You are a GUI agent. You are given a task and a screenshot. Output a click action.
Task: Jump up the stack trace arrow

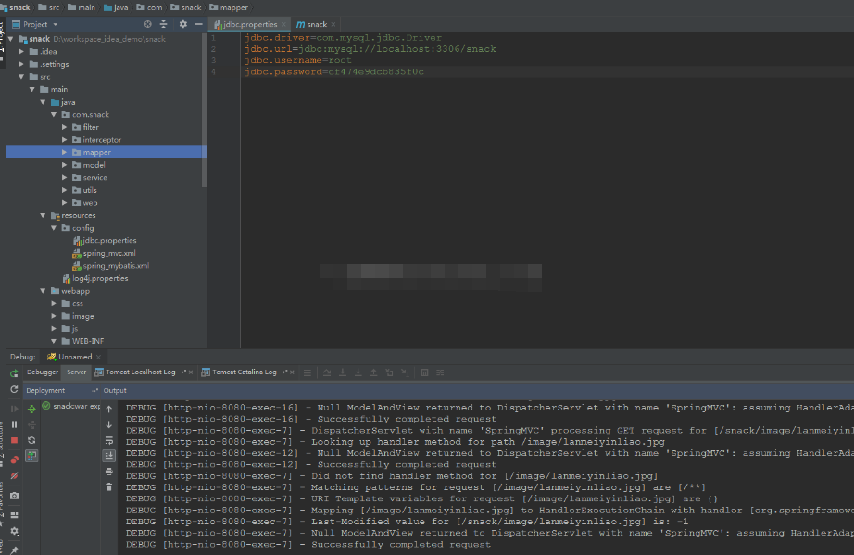(x=109, y=409)
